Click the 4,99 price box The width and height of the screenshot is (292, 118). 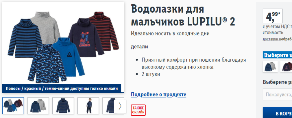point(273,16)
